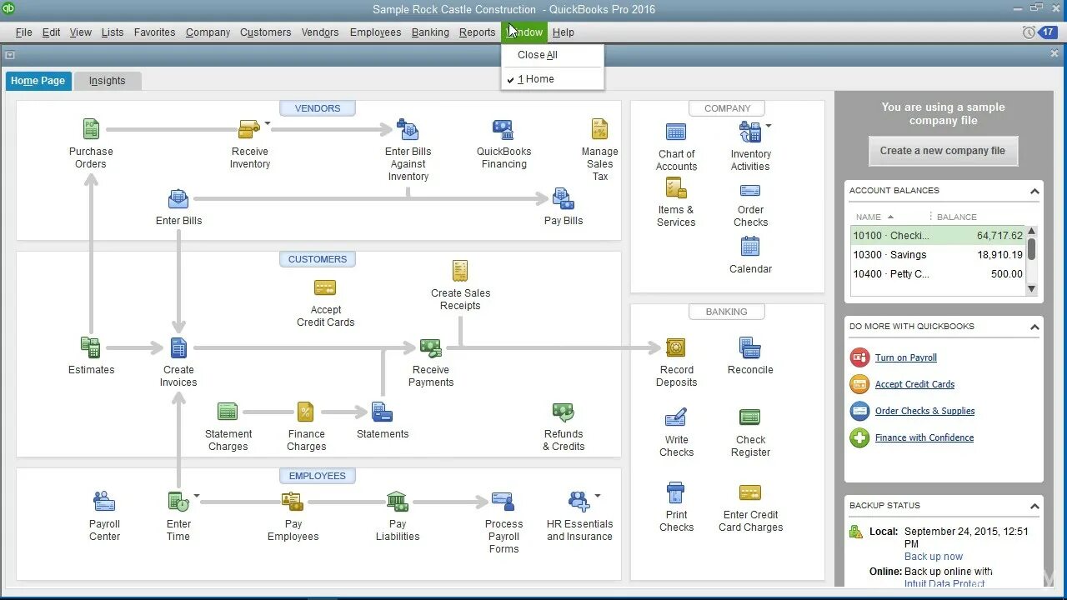1067x600 pixels.
Task: Open Process Payroll Forms icon
Action: click(503, 502)
